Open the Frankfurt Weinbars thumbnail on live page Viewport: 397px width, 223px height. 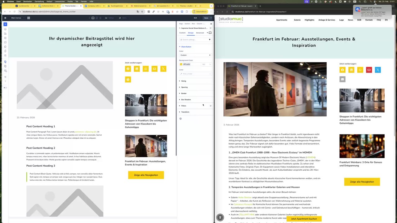(x=362, y=146)
